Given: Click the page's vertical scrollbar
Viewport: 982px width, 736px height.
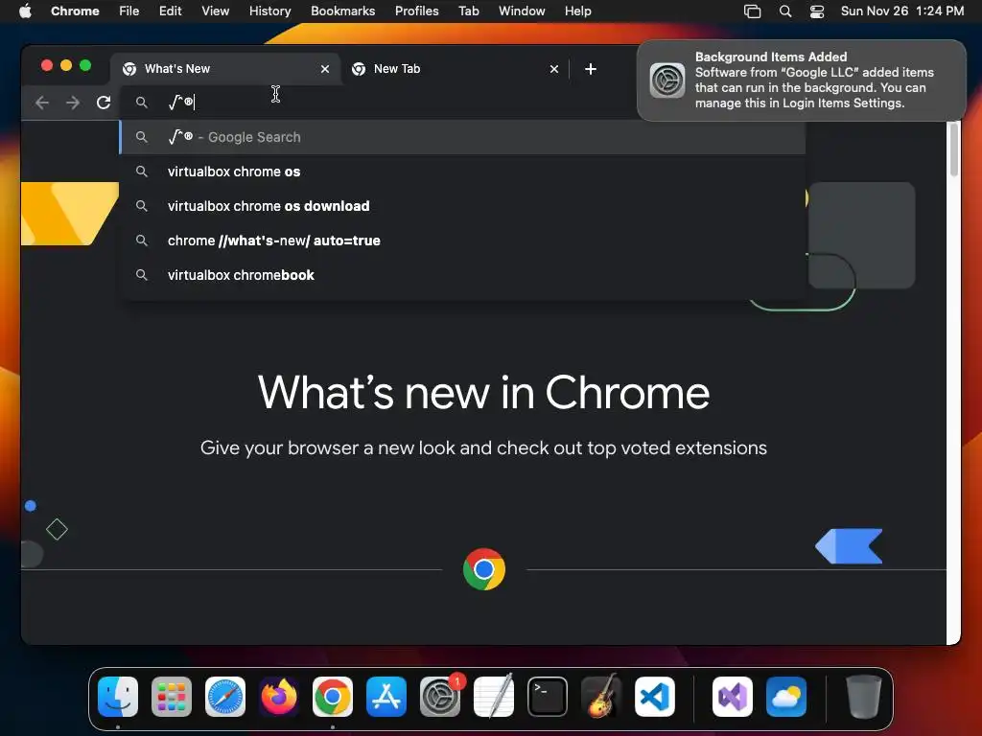Looking at the screenshot, I should pyautogui.click(x=954, y=150).
